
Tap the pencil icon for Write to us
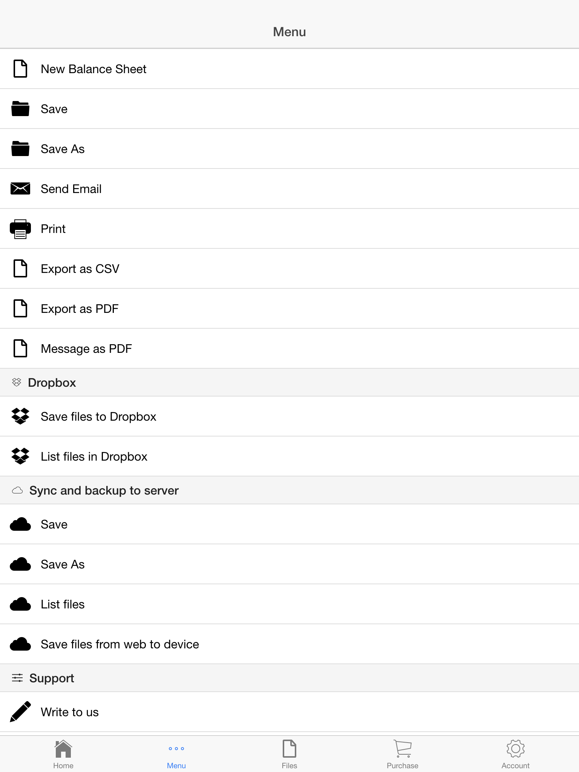coord(20,712)
